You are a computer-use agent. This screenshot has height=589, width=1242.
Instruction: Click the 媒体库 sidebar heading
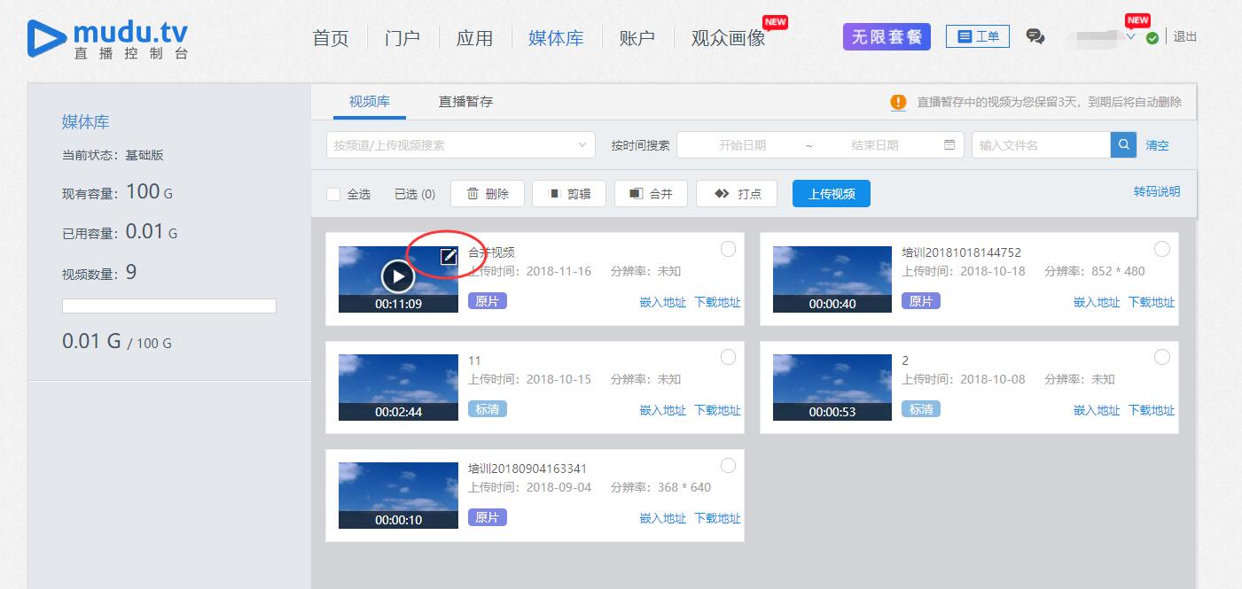pyautogui.click(x=86, y=122)
